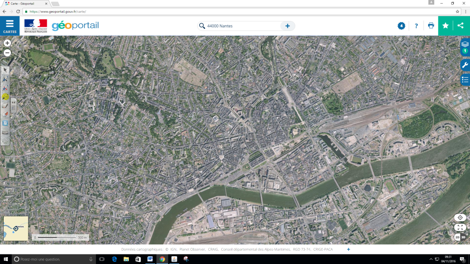This screenshot has width=470, height=264.
Task: Share the map with the share icon
Action: (461, 26)
